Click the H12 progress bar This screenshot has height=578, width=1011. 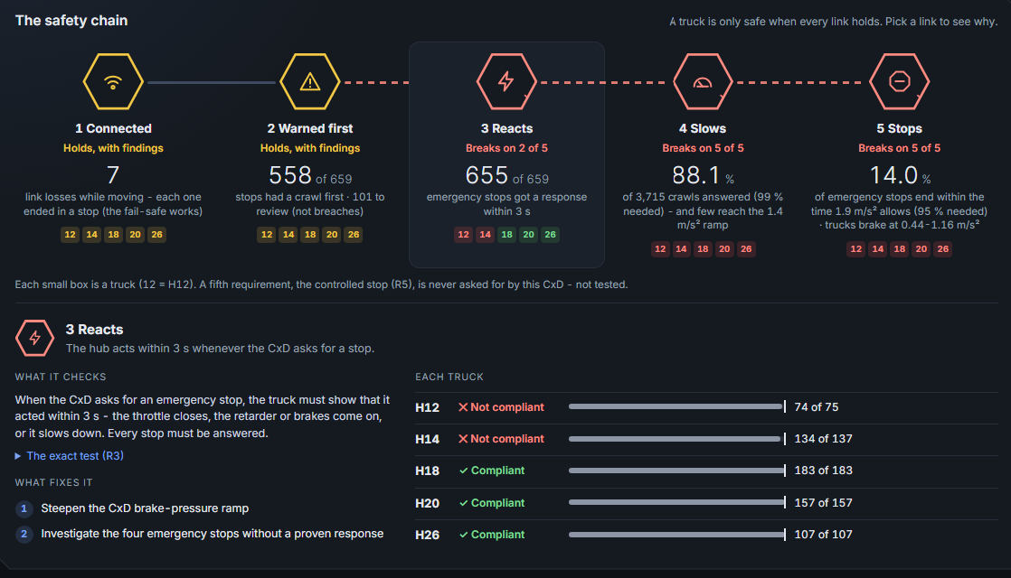point(677,406)
